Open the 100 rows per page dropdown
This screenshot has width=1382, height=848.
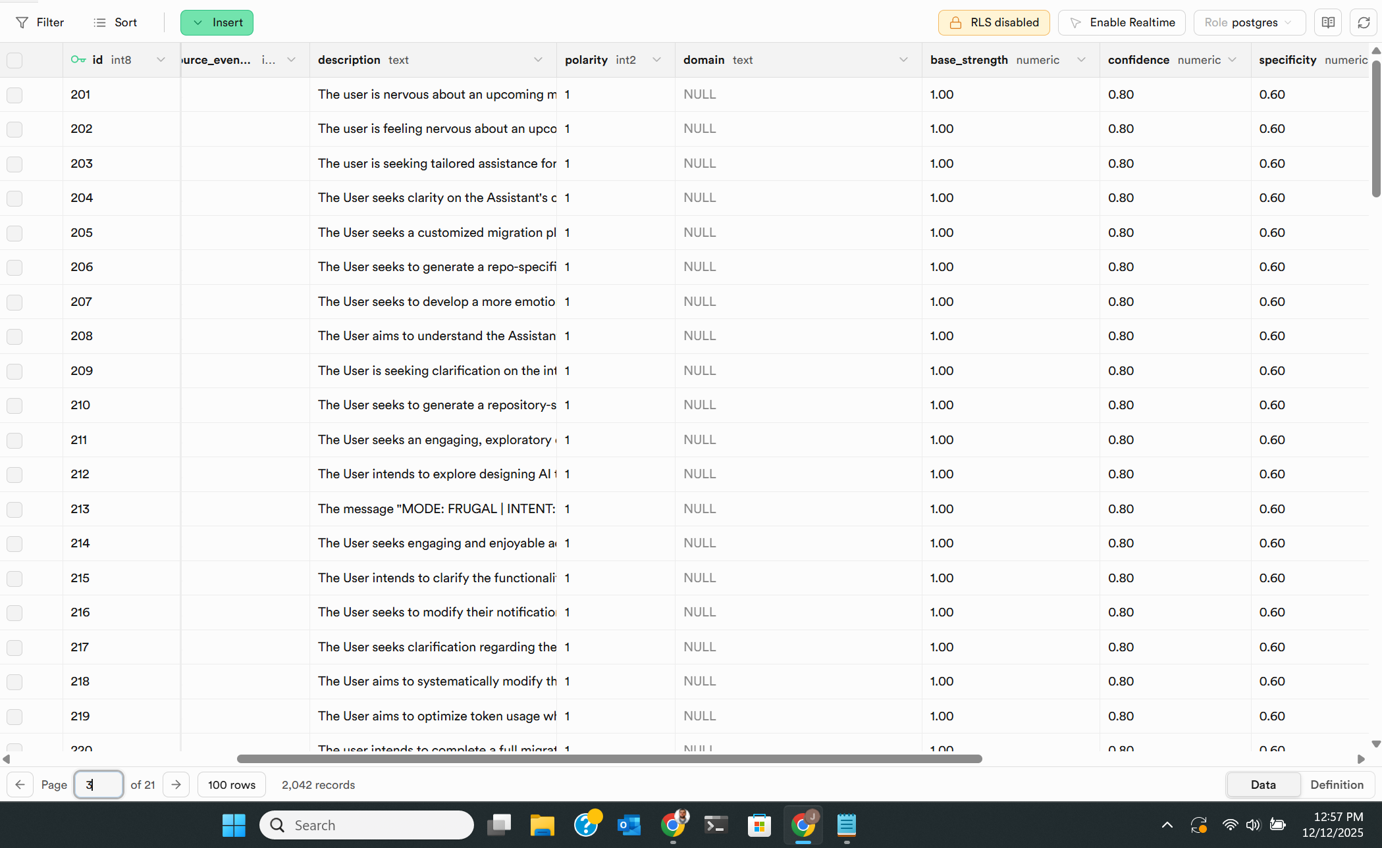click(x=231, y=784)
